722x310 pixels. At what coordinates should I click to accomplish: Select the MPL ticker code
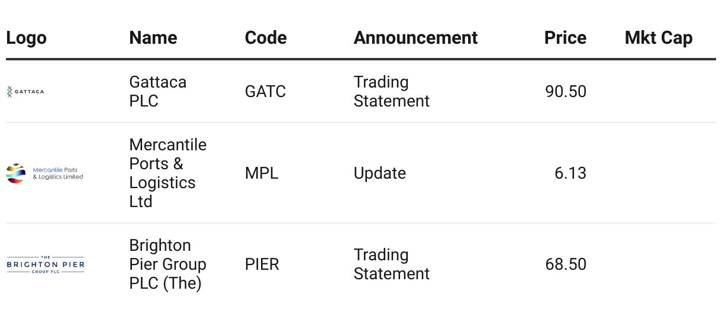pos(262,173)
